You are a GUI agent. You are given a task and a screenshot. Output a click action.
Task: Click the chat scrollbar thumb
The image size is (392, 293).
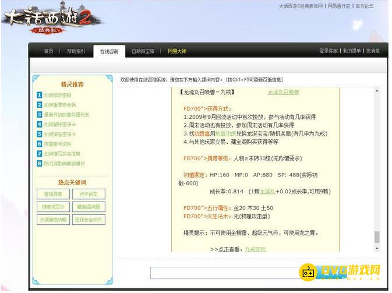[x=377, y=236]
